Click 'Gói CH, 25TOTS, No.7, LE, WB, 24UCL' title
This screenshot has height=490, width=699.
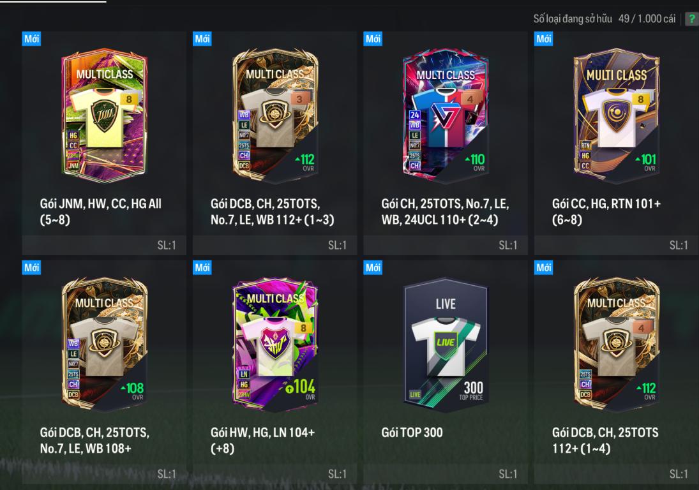click(x=445, y=212)
